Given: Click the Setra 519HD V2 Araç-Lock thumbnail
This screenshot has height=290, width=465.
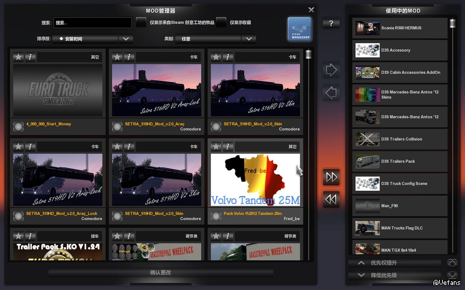Looking at the screenshot, I should 58,180.
